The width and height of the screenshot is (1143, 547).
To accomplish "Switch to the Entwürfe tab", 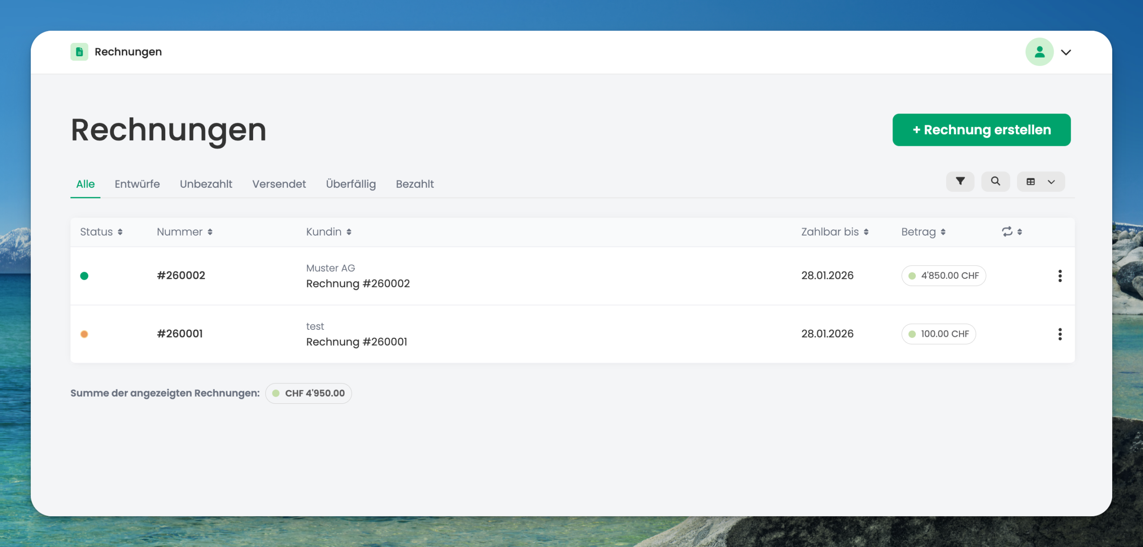I will pyautogui.click(x=137, y=184).
